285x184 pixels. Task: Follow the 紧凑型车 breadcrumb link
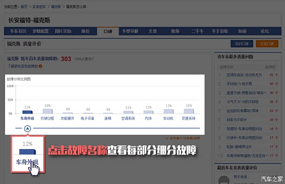coord(39,7)
